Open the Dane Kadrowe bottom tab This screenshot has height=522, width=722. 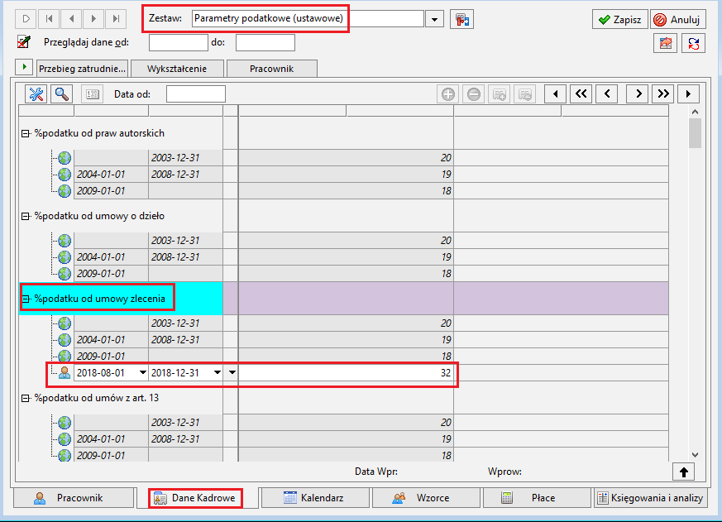[196, 498]
